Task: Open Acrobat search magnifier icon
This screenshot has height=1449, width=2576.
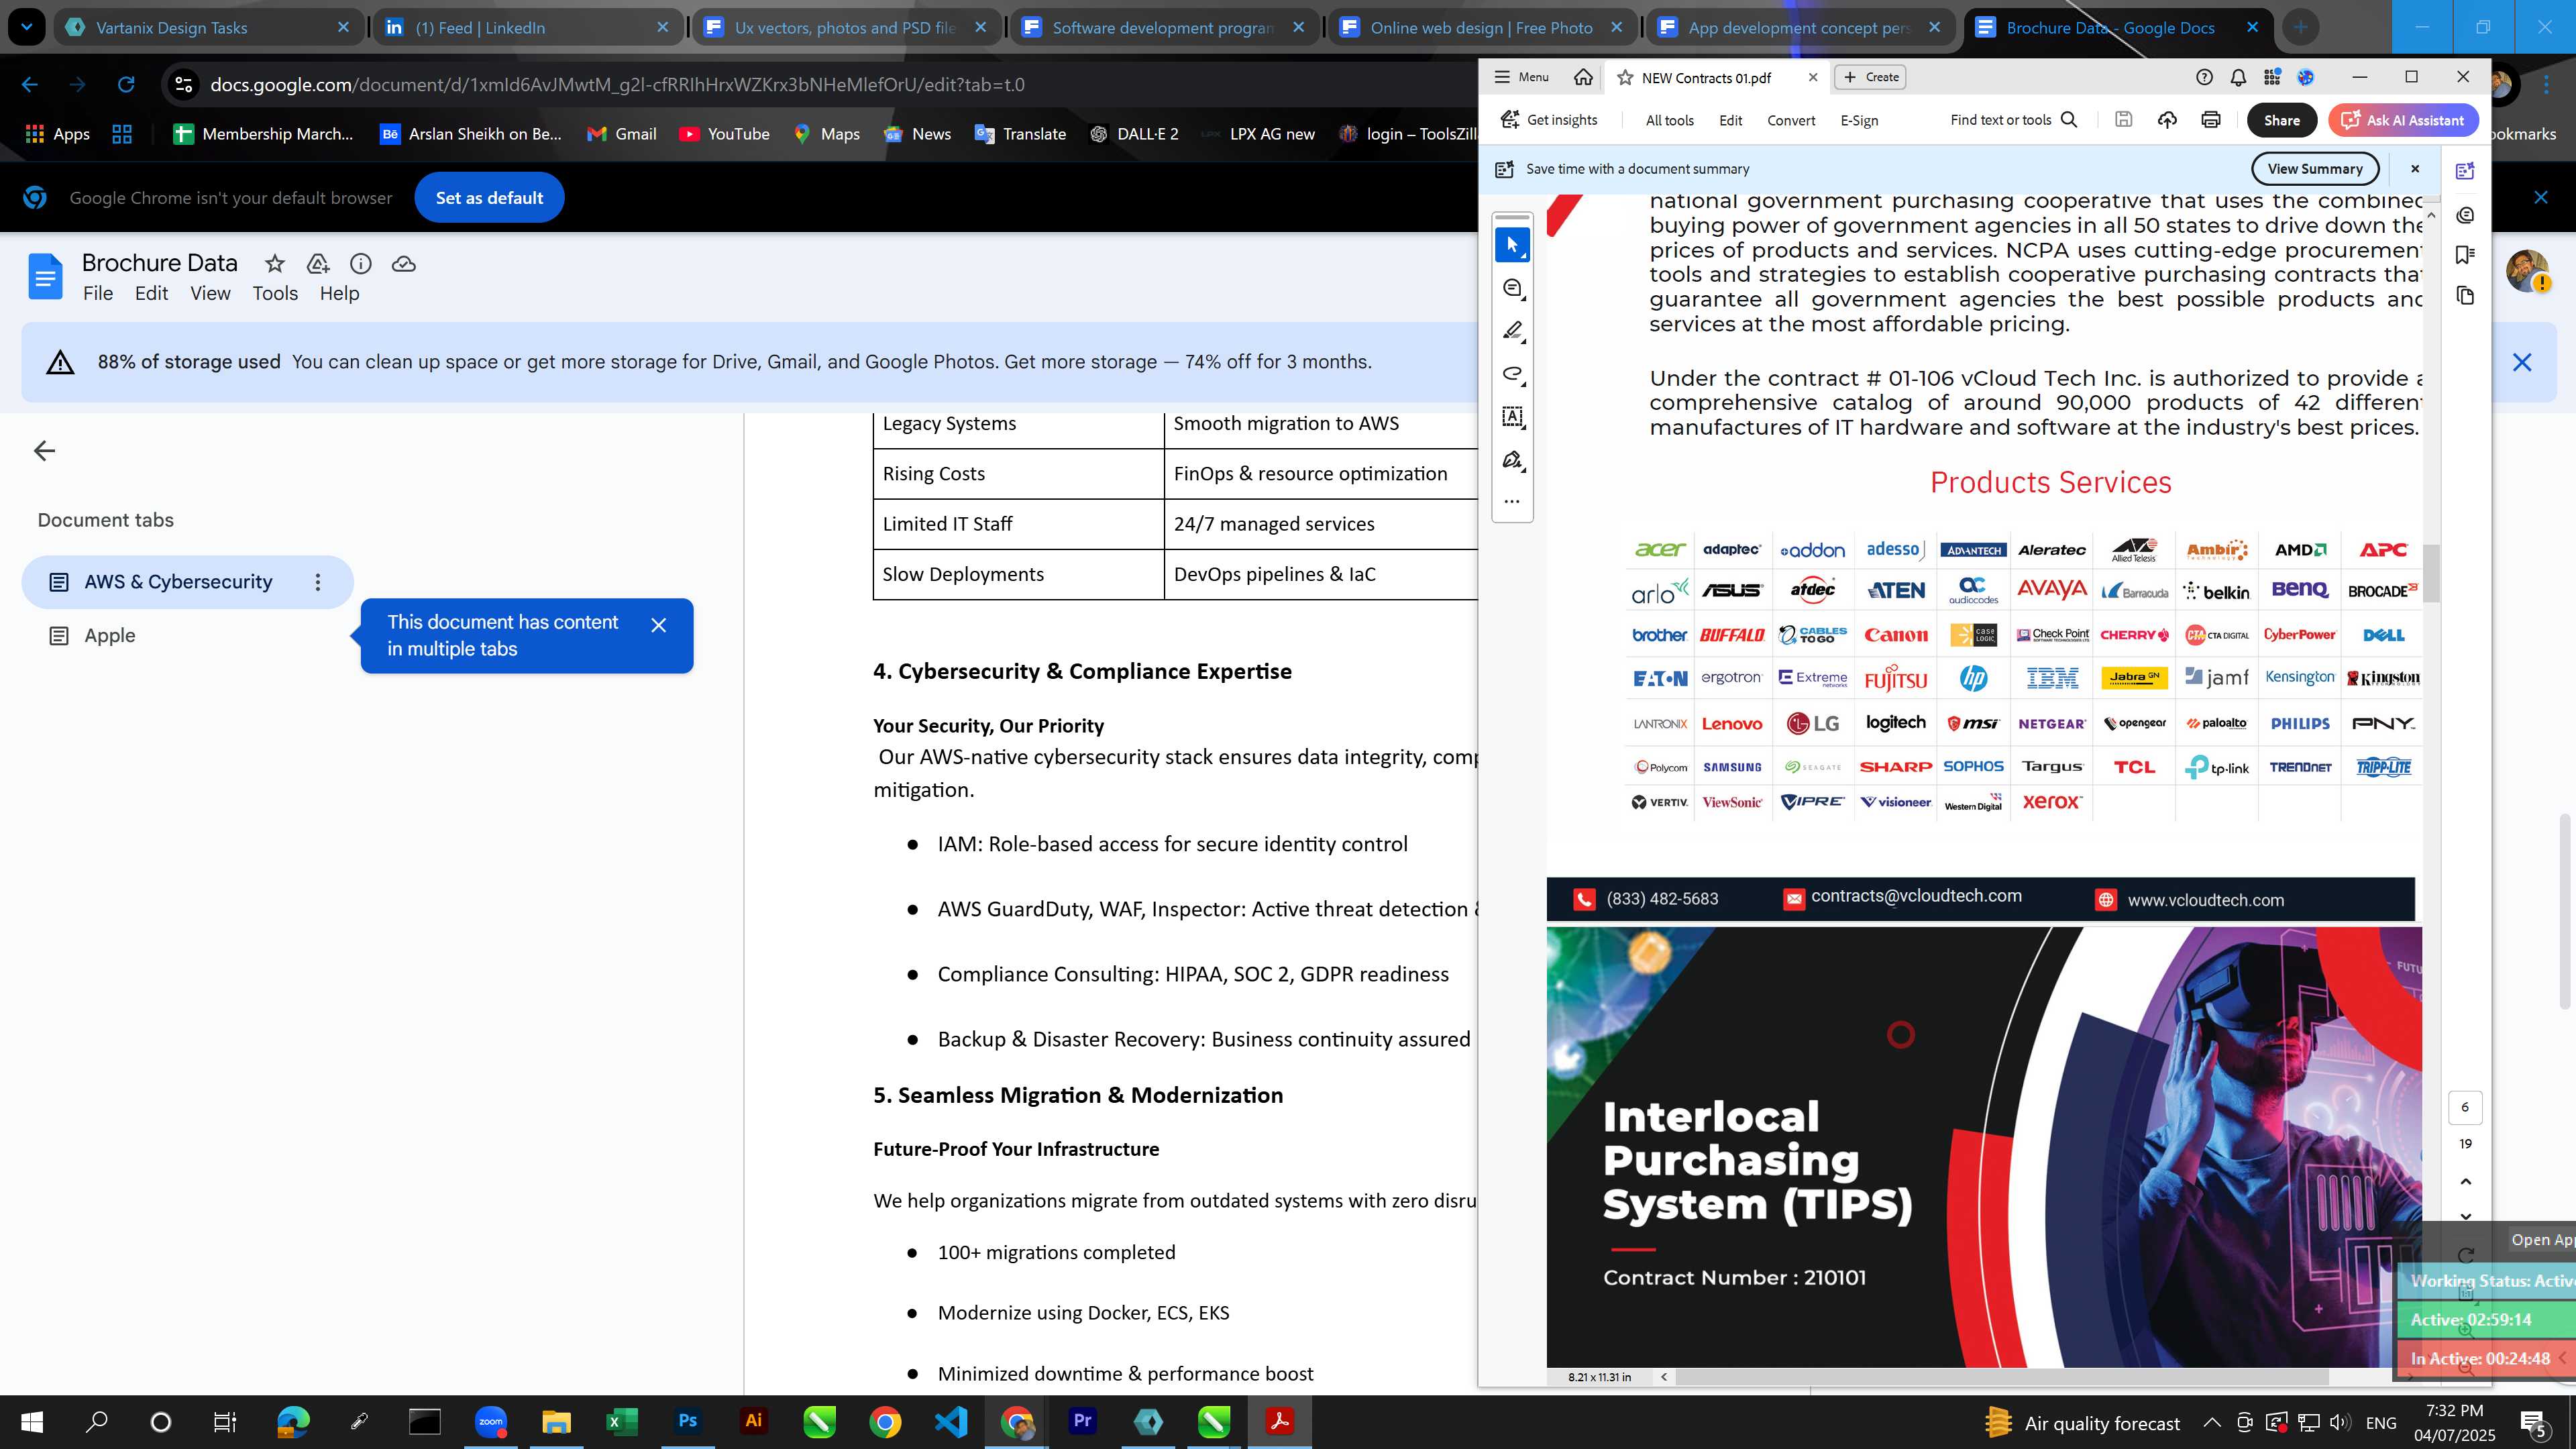Action: point(2070,120)
